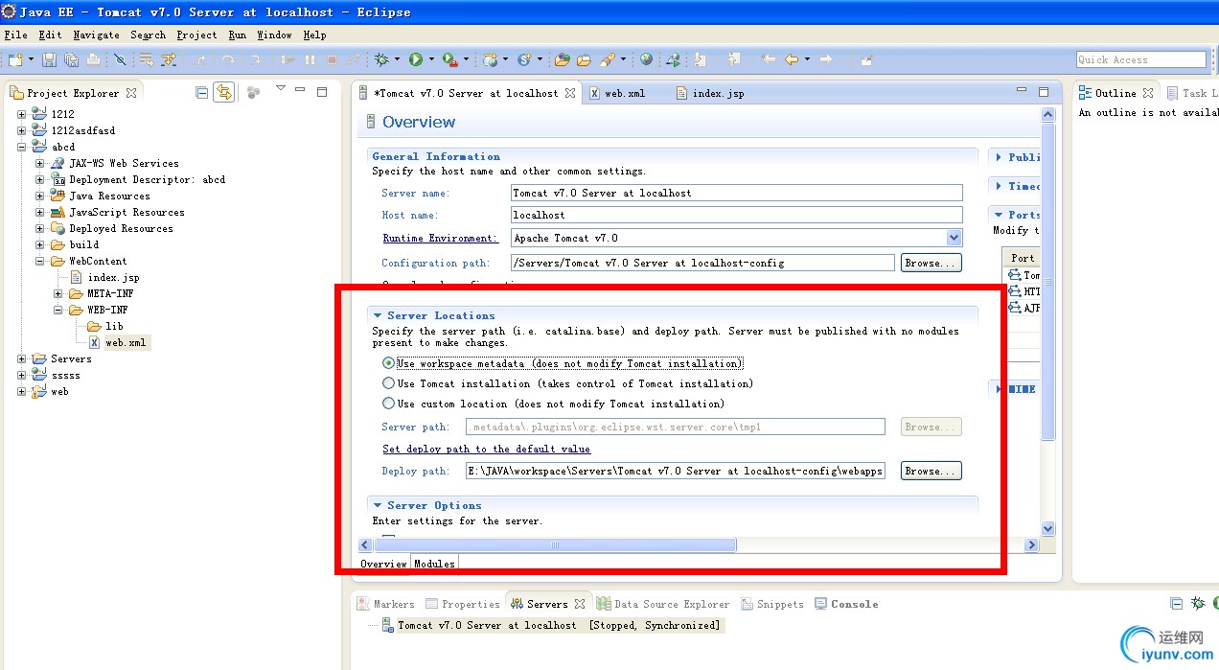Click the Runtime Environment link
1219x670 pixels.
[x=441, y=238]
